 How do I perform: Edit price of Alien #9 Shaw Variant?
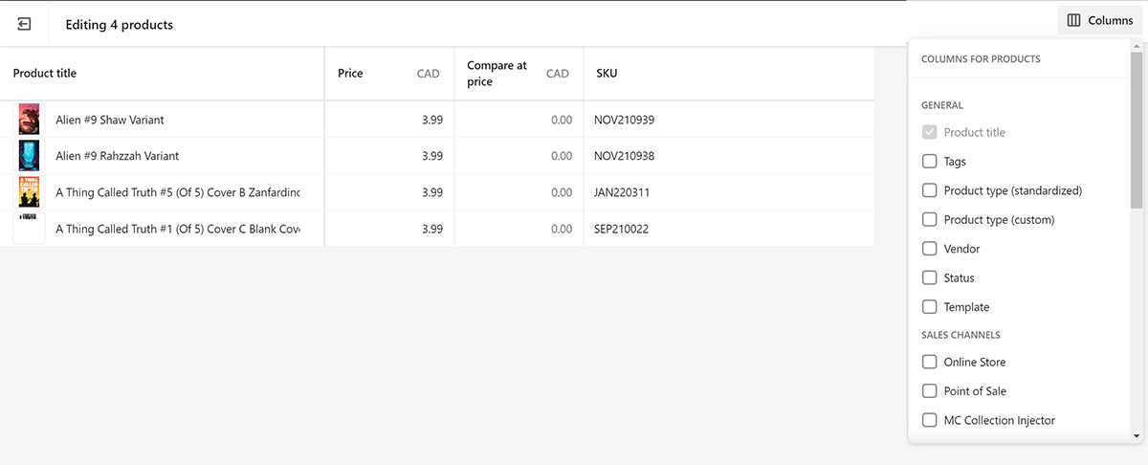click(x=389, y=120)
